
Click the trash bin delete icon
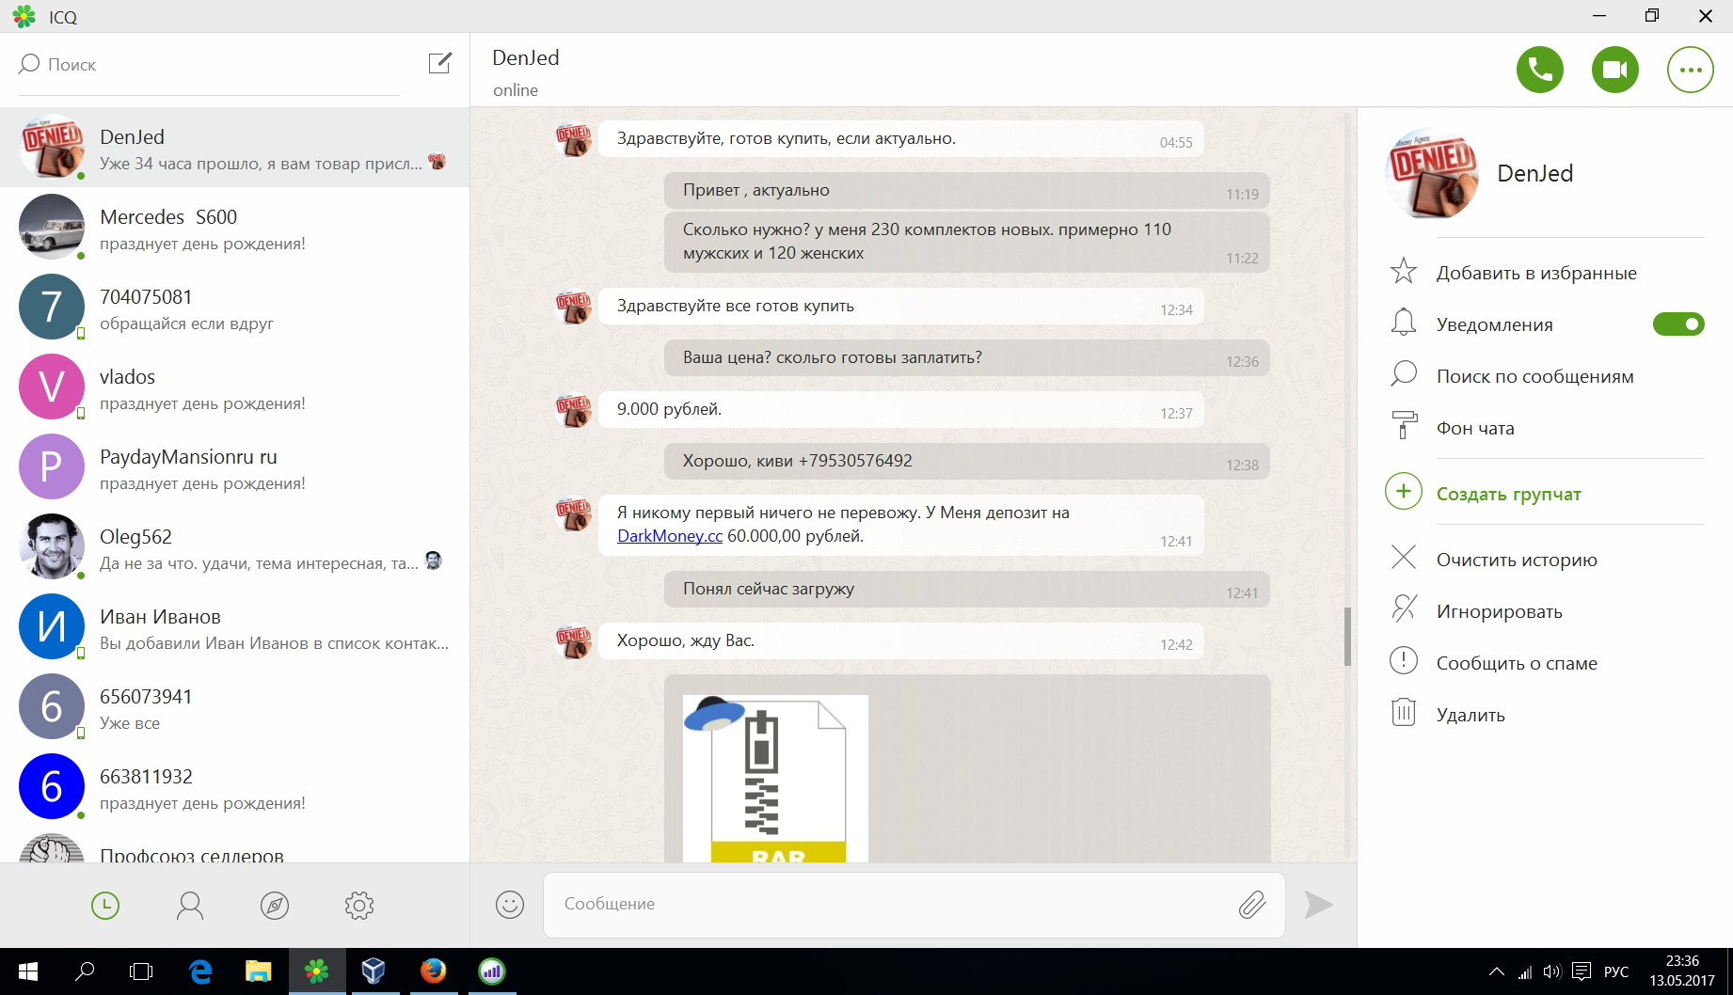click(x=1404, y=713)
